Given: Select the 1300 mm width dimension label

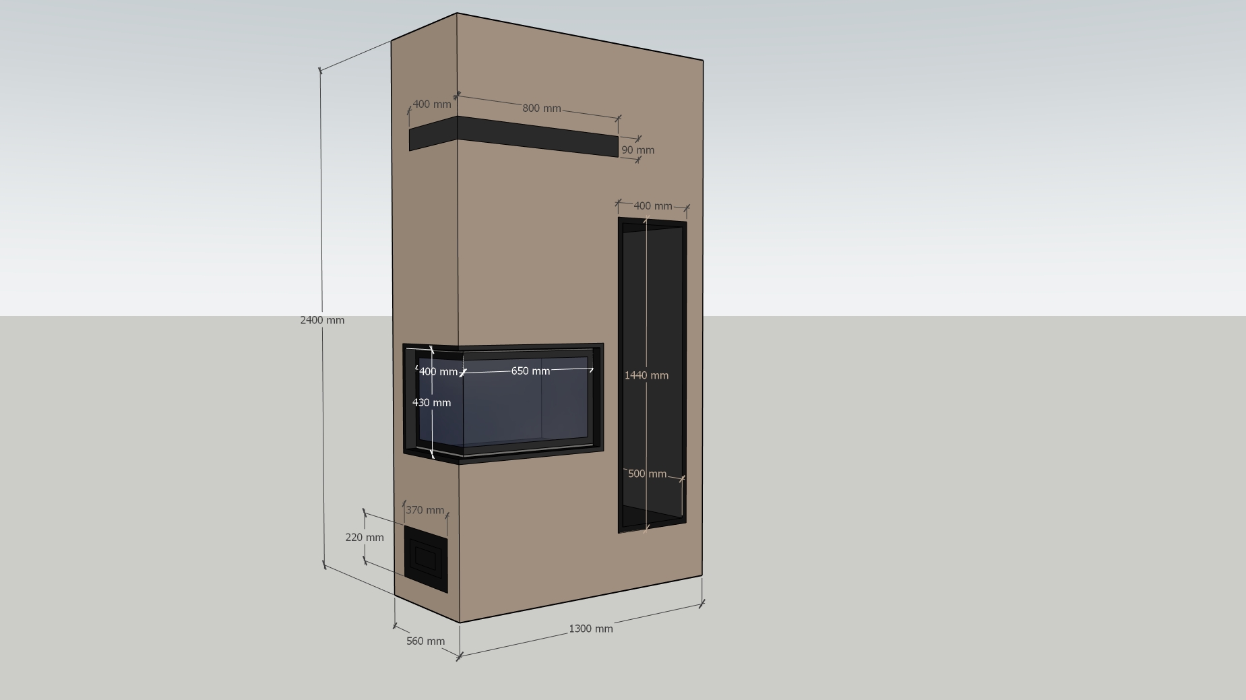Looking at the screenshot, I should coord(590,629).
